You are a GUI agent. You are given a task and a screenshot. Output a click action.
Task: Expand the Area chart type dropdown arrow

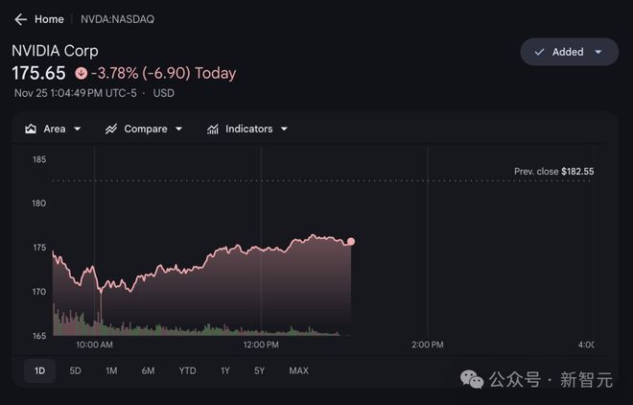click(78, 129)
